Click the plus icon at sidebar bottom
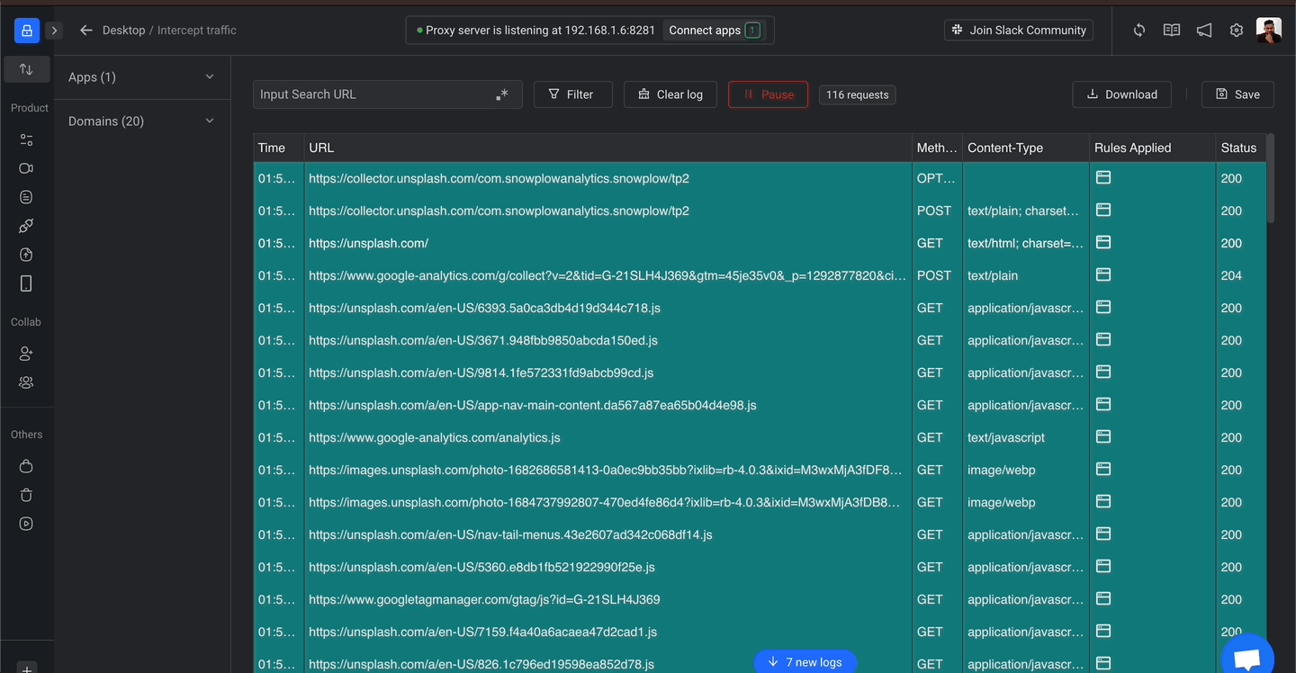 26,669
